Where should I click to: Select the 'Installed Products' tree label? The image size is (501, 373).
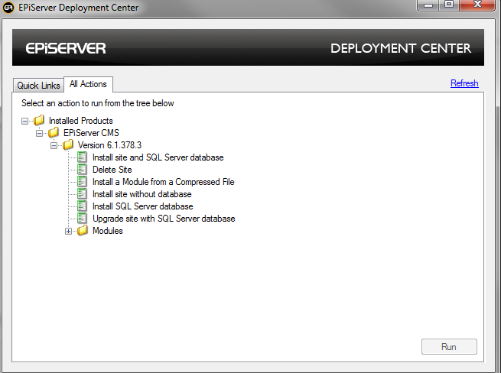(x=81, y=121)
